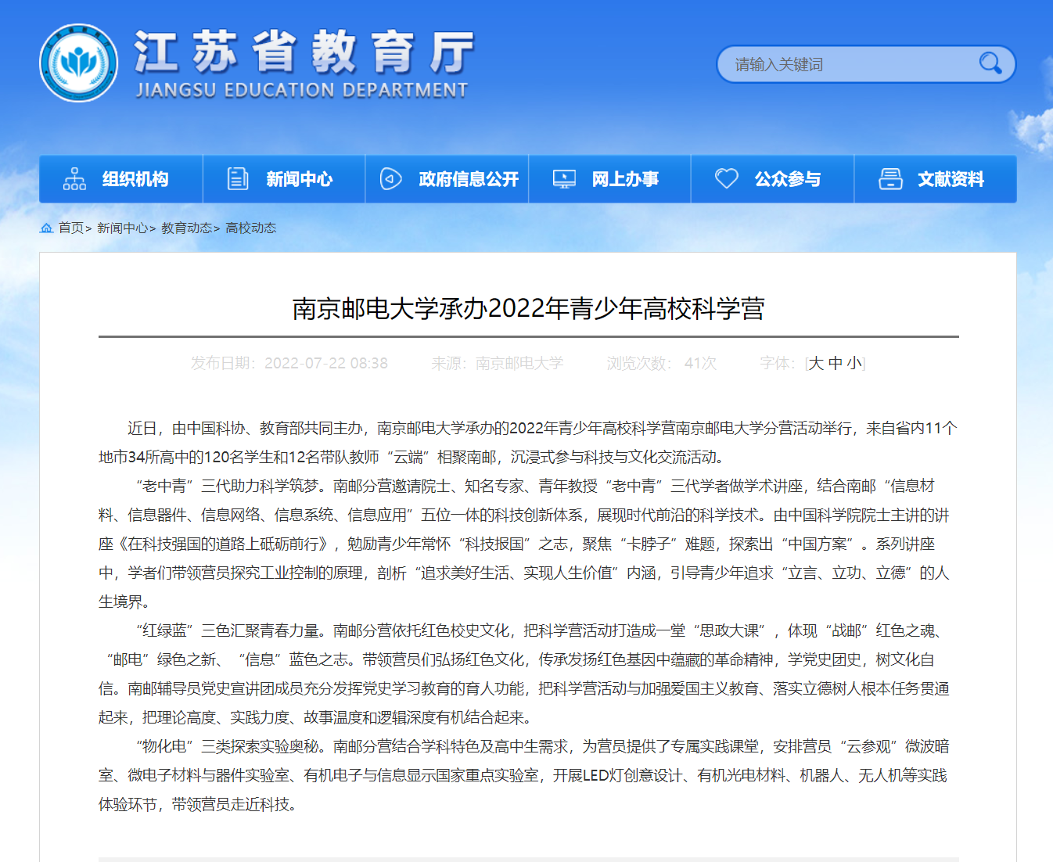Open the 新闻中心 navigation item
Viewport: 1053px width, 862px height.
tap(299, 179)
